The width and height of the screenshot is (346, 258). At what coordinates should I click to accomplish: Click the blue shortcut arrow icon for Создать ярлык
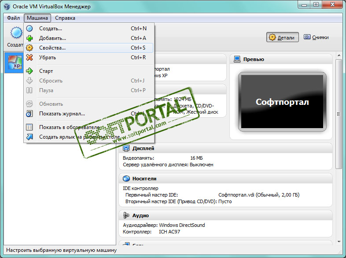tap(29, 137)
